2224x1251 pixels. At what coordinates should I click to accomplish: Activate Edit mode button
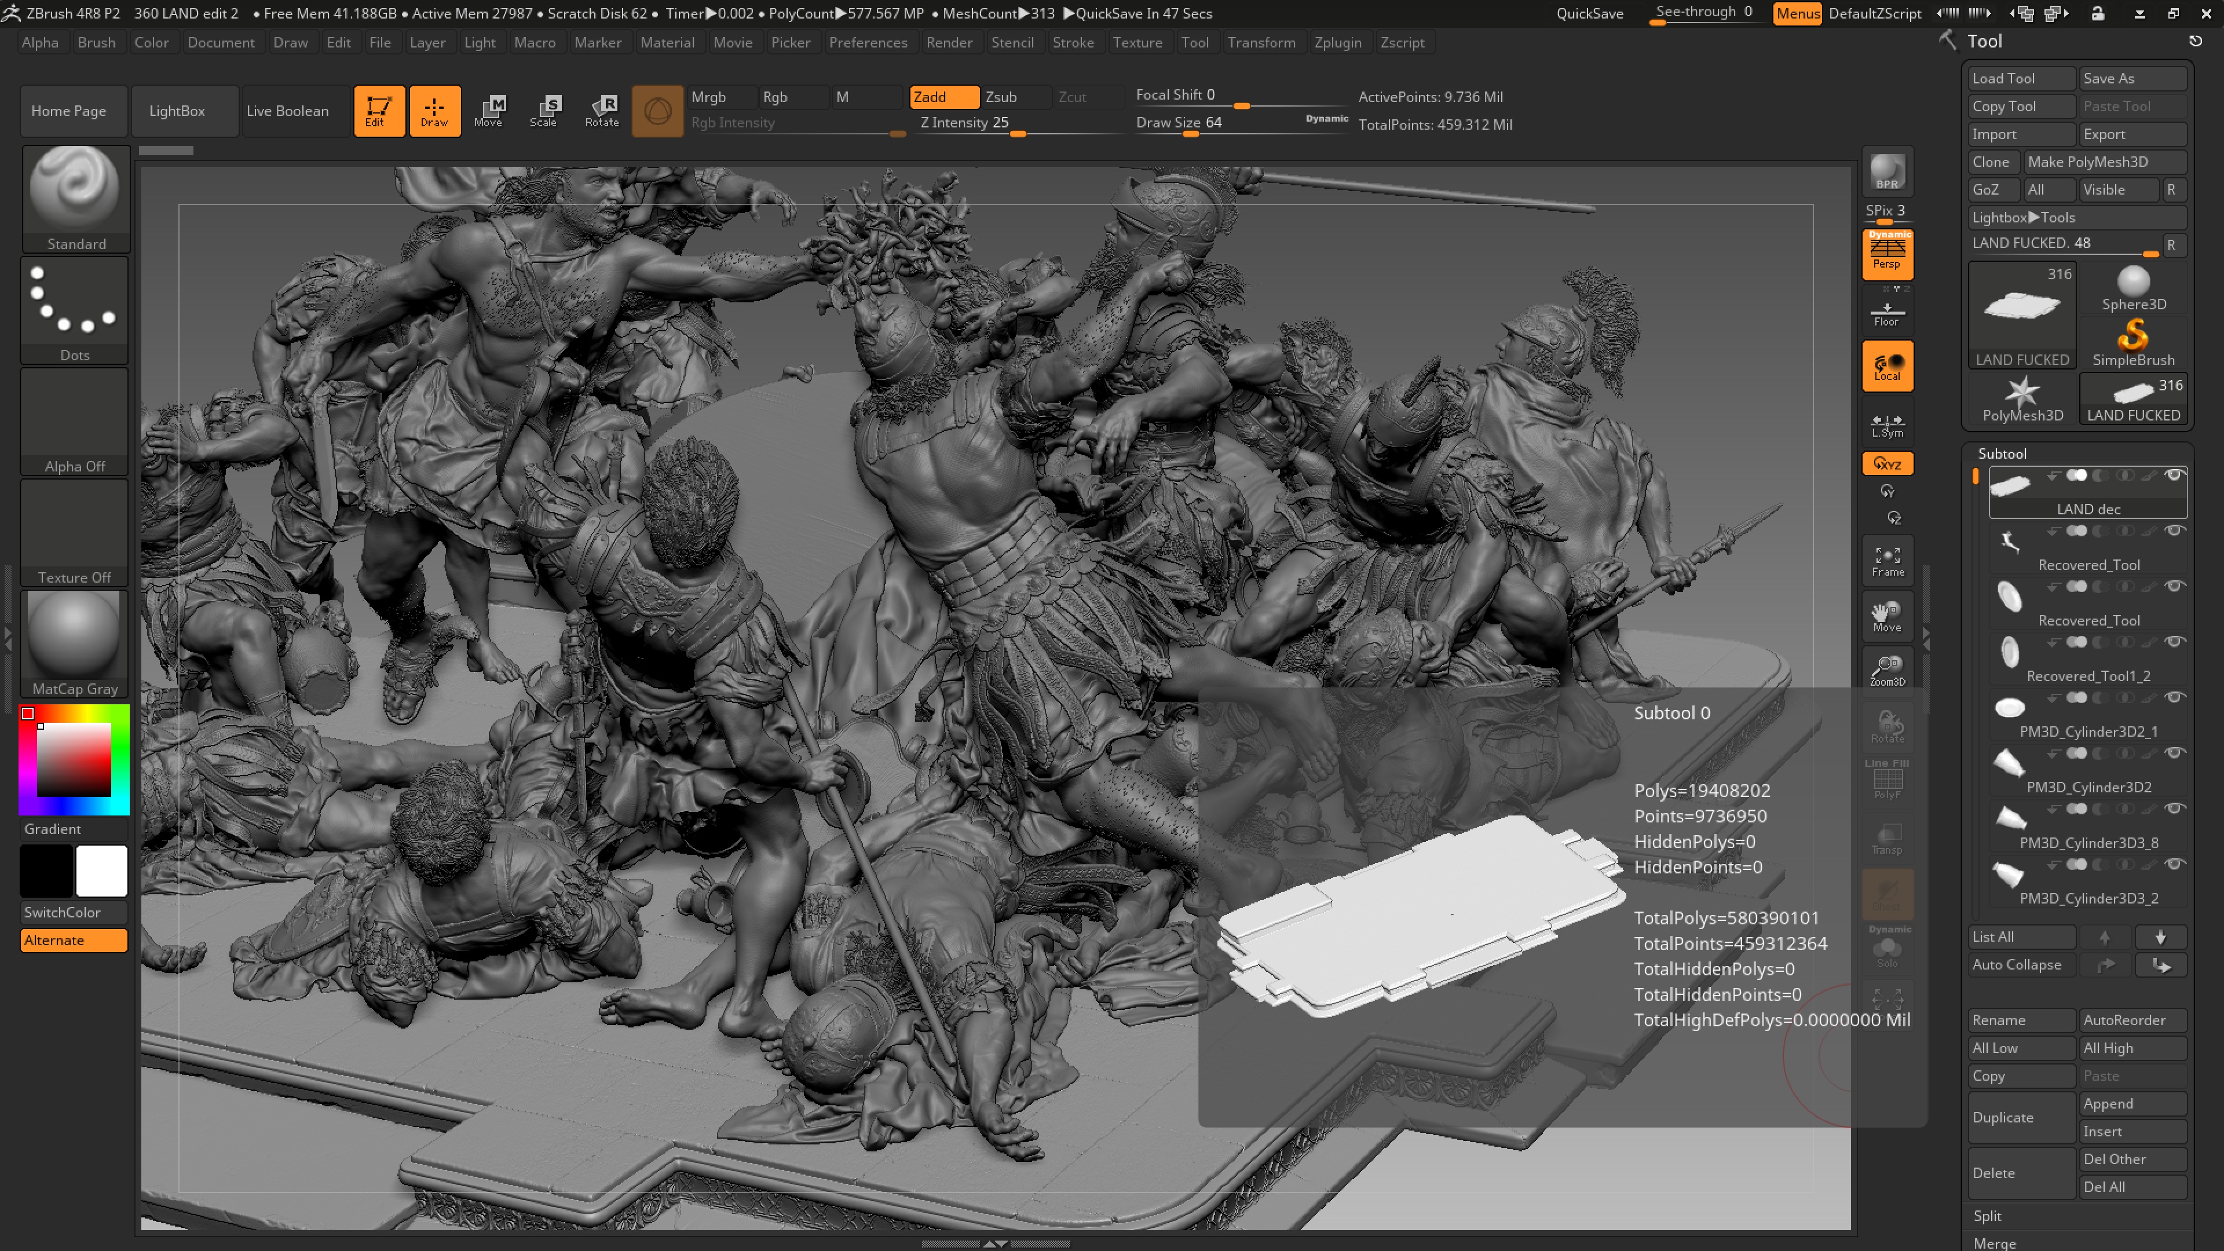tap(379, 111)
